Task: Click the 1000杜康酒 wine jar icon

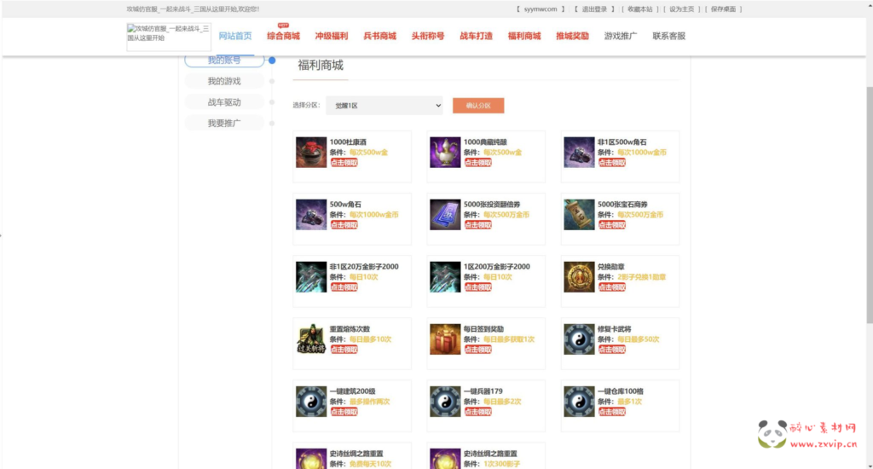Action: pos(311,153)
